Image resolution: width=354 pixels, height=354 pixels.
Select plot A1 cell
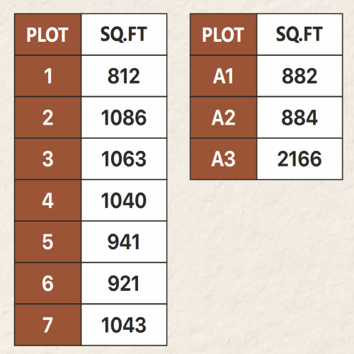224,76
